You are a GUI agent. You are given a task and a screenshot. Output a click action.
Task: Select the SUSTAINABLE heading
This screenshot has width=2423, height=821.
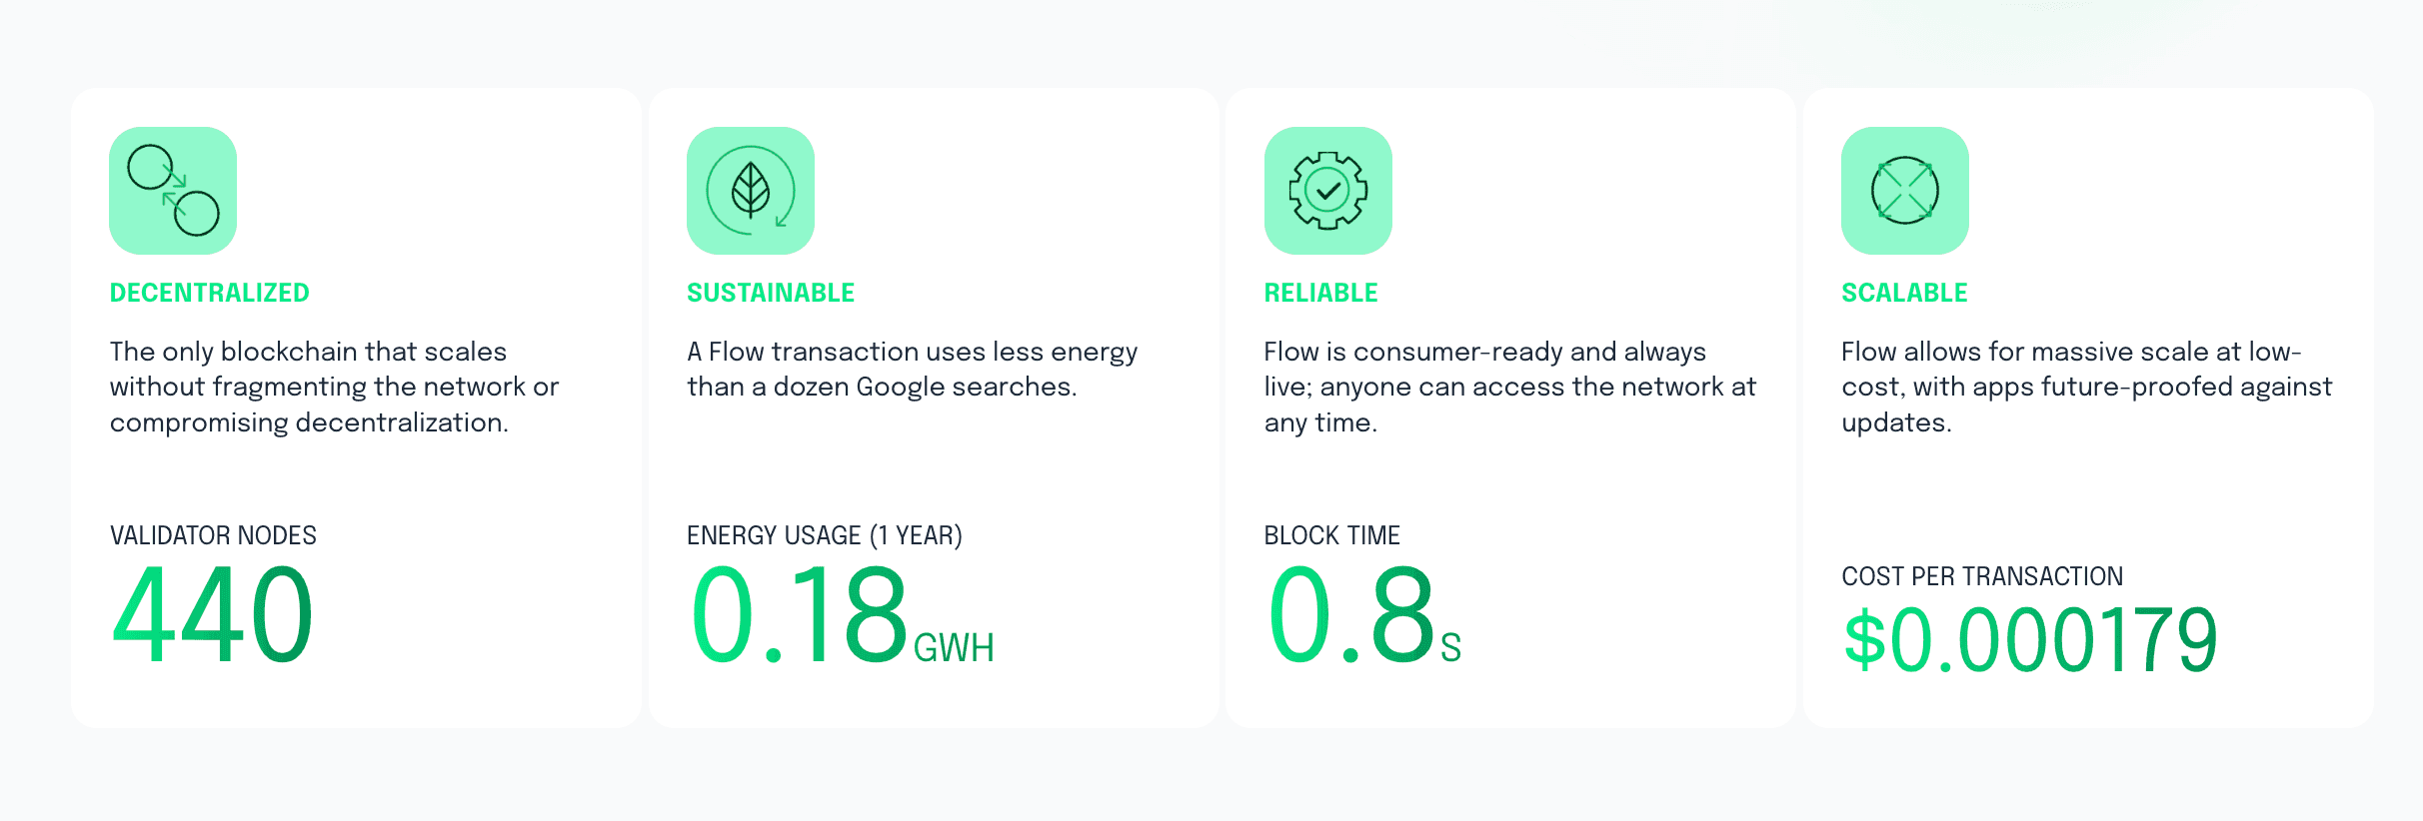771,293
